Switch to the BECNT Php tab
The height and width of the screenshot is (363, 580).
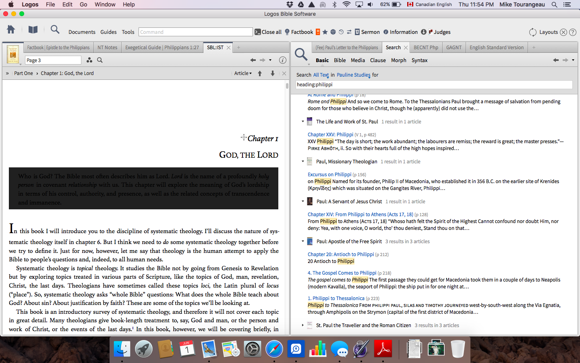click(x=426, y=48)
